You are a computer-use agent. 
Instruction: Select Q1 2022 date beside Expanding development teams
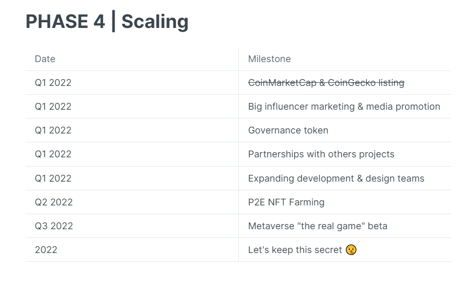53,178
